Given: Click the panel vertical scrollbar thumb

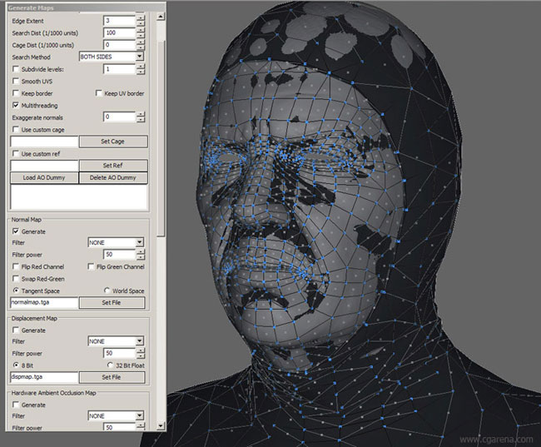Looking at the screenshot, I should 161,139.
